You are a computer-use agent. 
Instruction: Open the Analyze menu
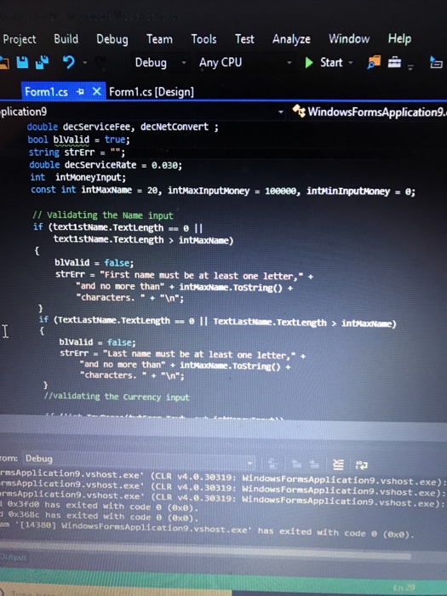(x=291, y=39)
